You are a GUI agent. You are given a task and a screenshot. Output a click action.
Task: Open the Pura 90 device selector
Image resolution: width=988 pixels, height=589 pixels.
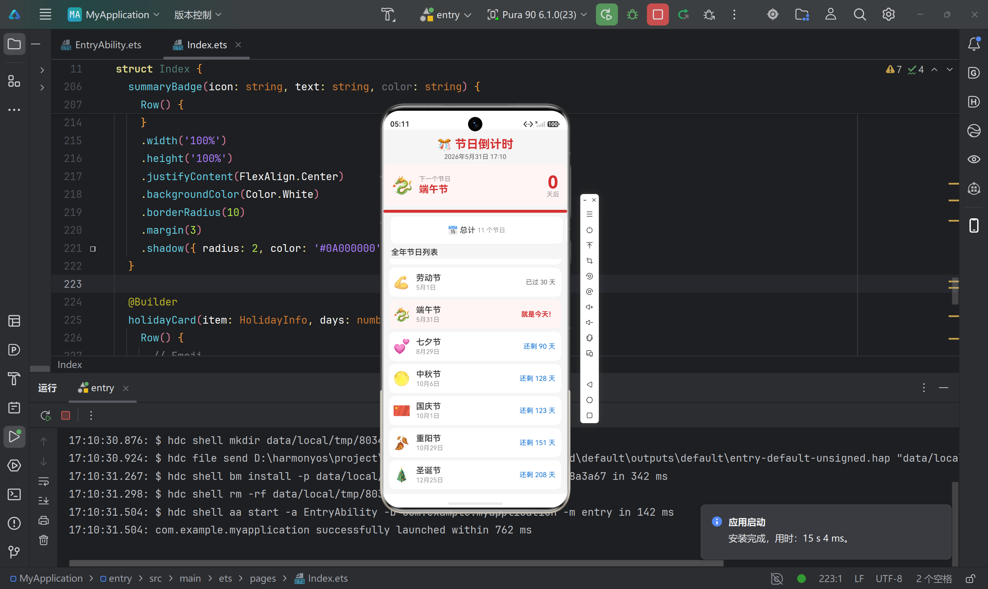click(x=537, y=15)
